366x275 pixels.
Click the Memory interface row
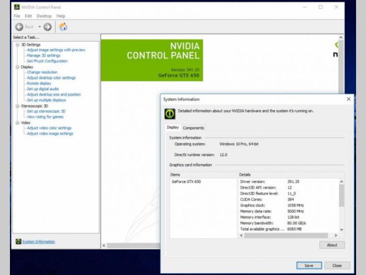coord(289,217)
